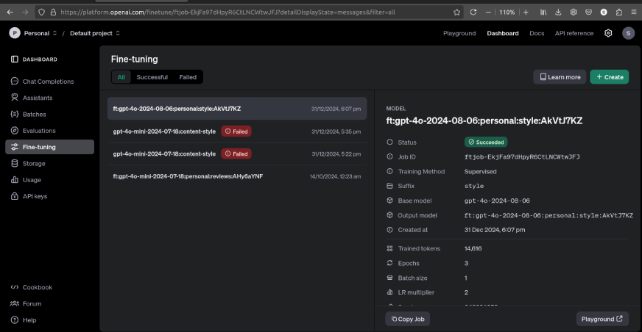Select failed job from 31/12/2024, 5:35 pm
The width and height of the screenshot is (642, 332).
coord(237,131)
